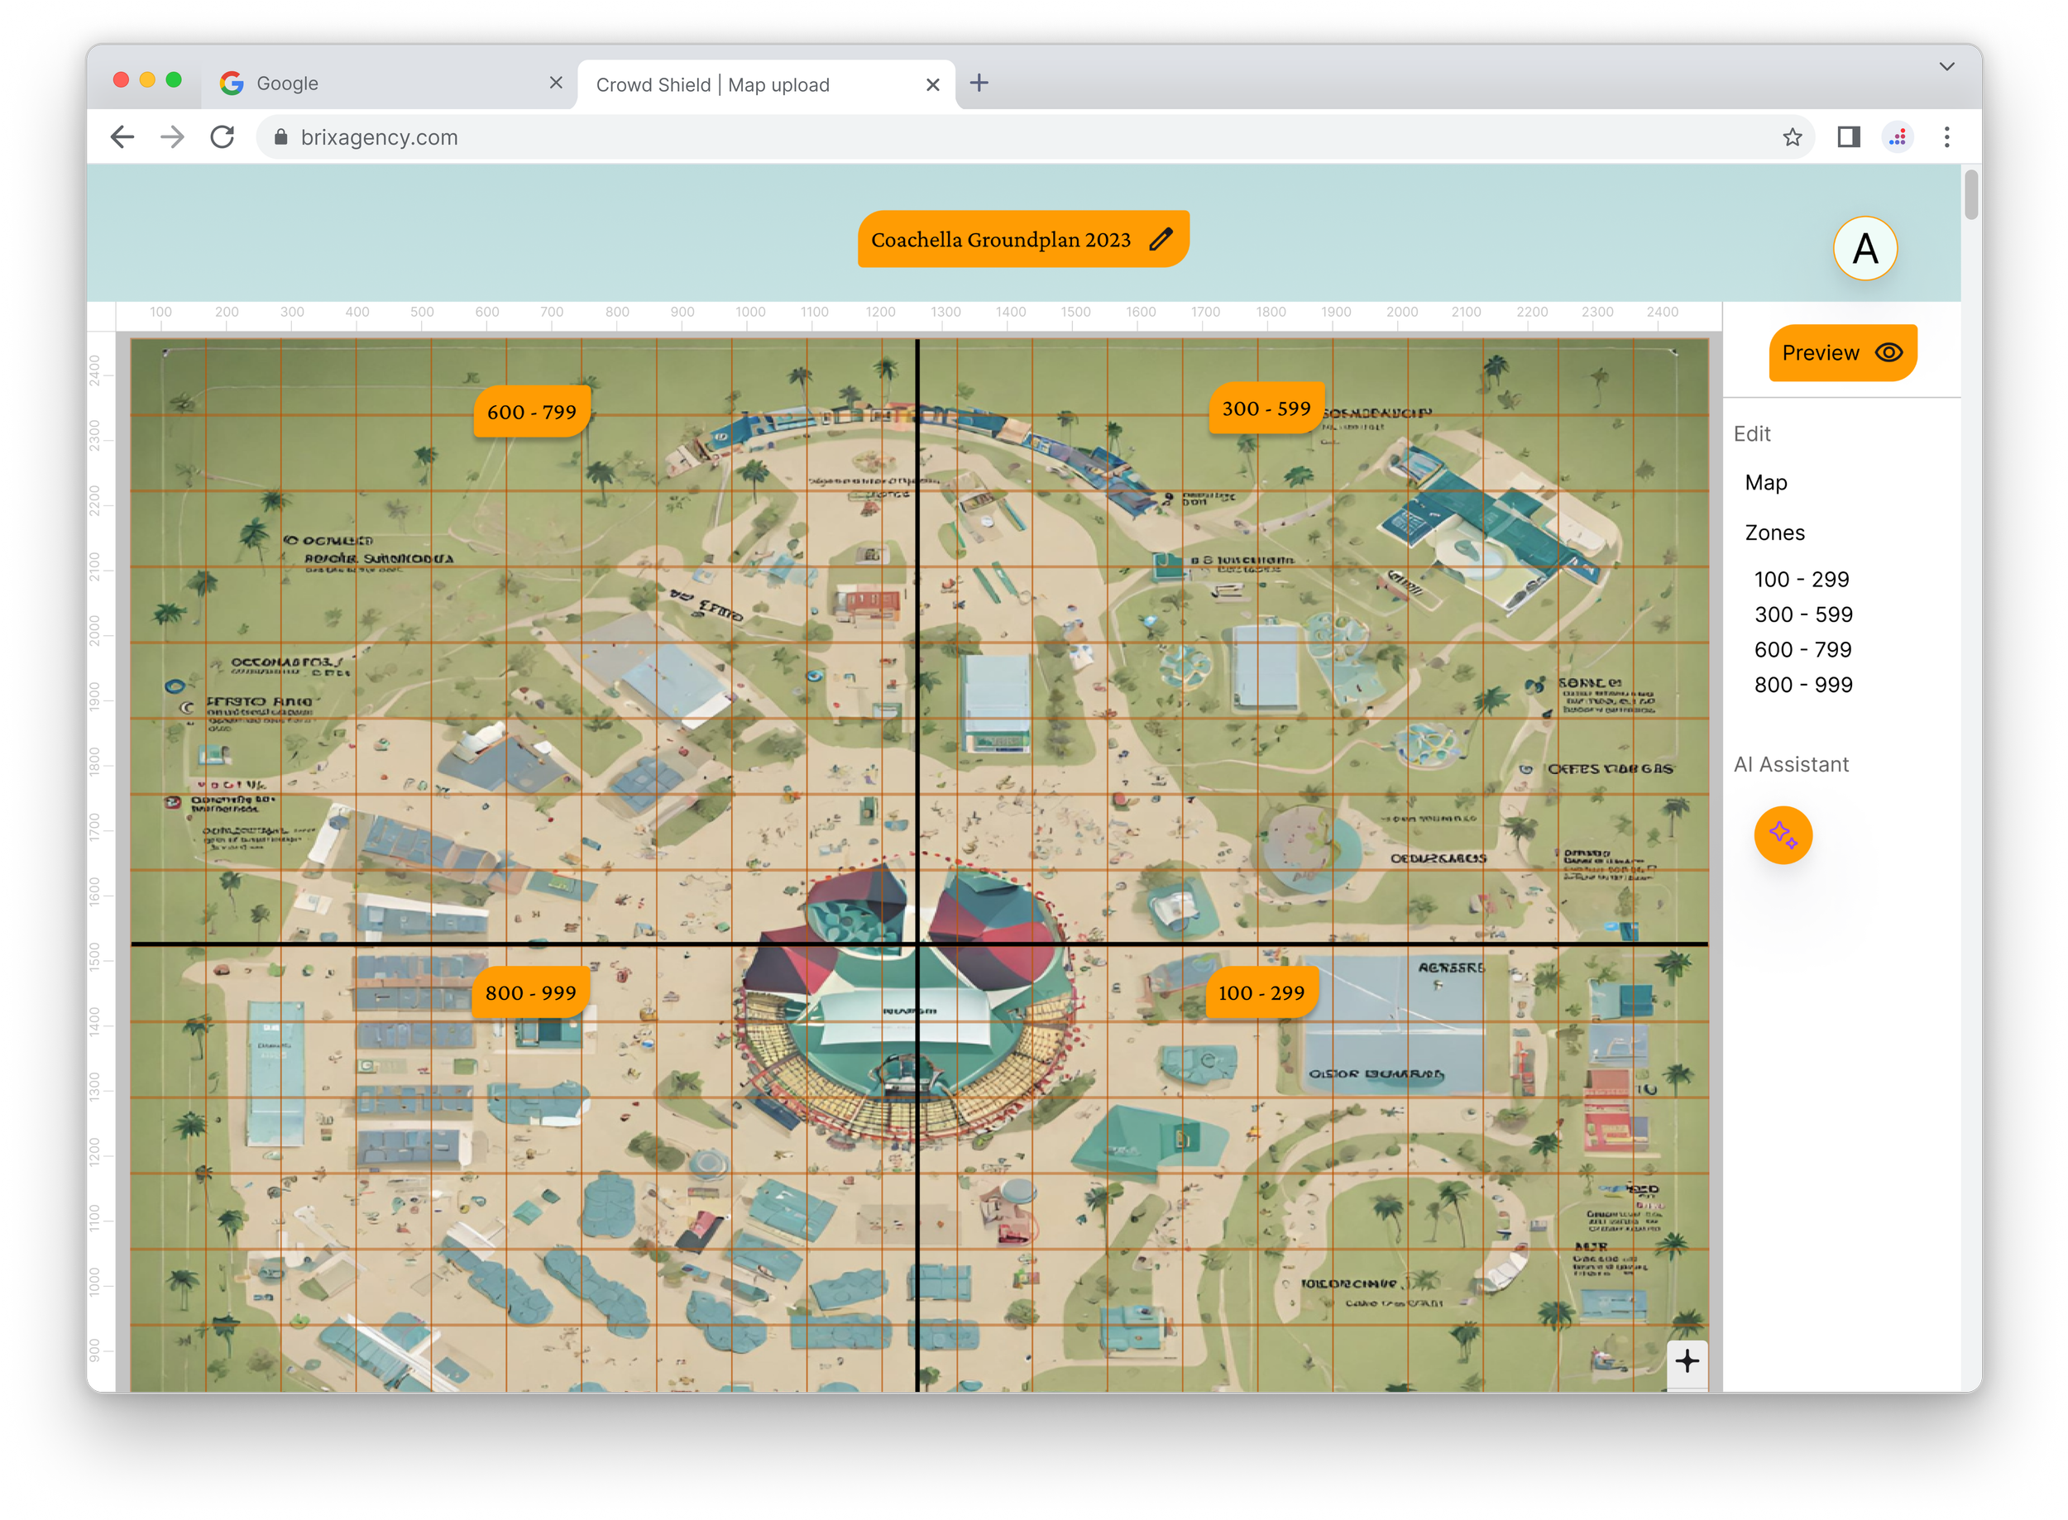
Task: Click the Google favicon on the first tab
Action: (x=231, y=83)
